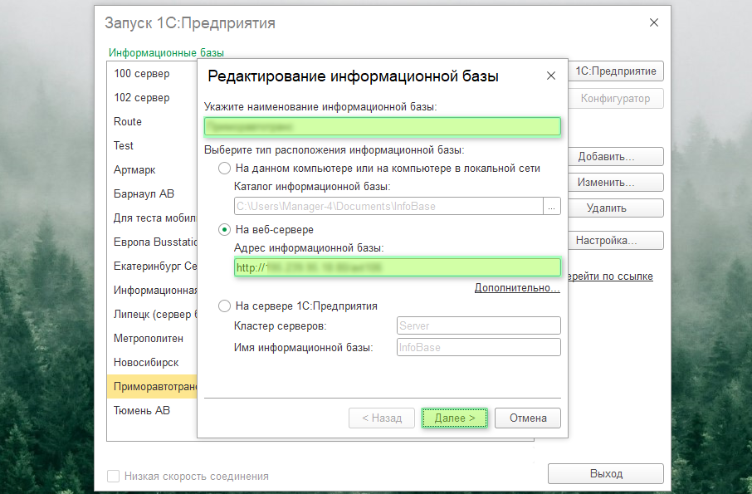Select the 'Екатеринбург Се...' list entry
Image resolution: width=752 pixels, height=494 pixels.
(152, 266)
